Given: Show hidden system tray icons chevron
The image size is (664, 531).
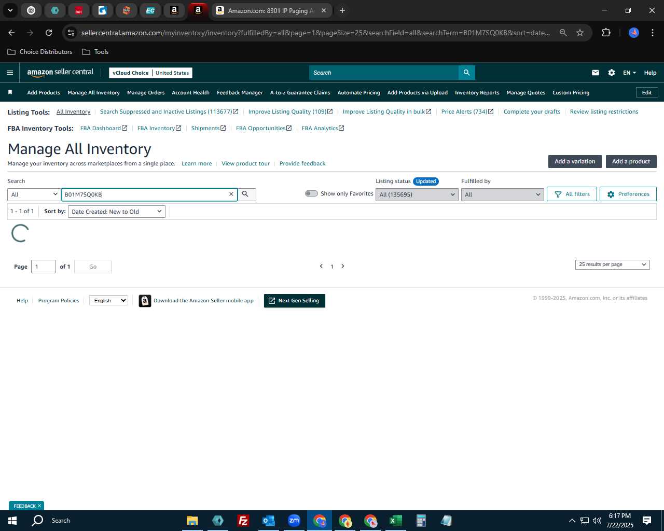Looking at the screenshot, I should (x=572, y=521).
